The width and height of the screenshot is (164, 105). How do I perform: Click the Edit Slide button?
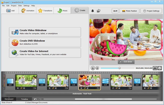point(126,62)
